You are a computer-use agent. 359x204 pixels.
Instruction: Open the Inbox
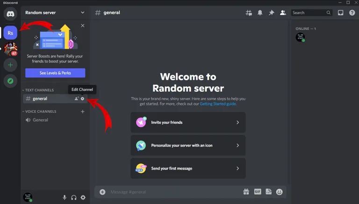point(341,13)
